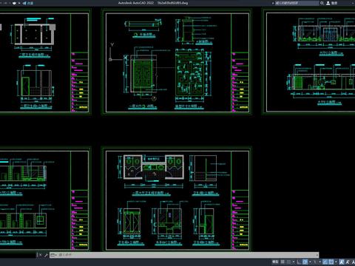Close the command line with X icon
The width and height of the screenshot is (355, 266).
click(40, 255)
